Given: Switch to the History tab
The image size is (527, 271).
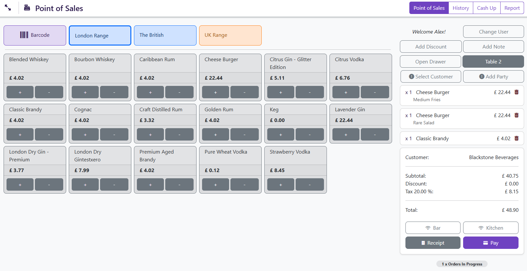Looking at the screenshot, I should pos(461,8).
